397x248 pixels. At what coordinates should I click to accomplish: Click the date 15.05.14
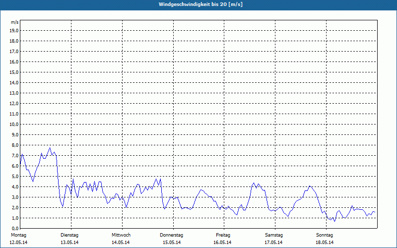click(172, 243)
